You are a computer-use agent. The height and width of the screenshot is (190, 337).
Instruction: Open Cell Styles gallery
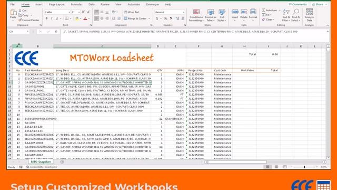pyautogui.click(x=222, y=15)
